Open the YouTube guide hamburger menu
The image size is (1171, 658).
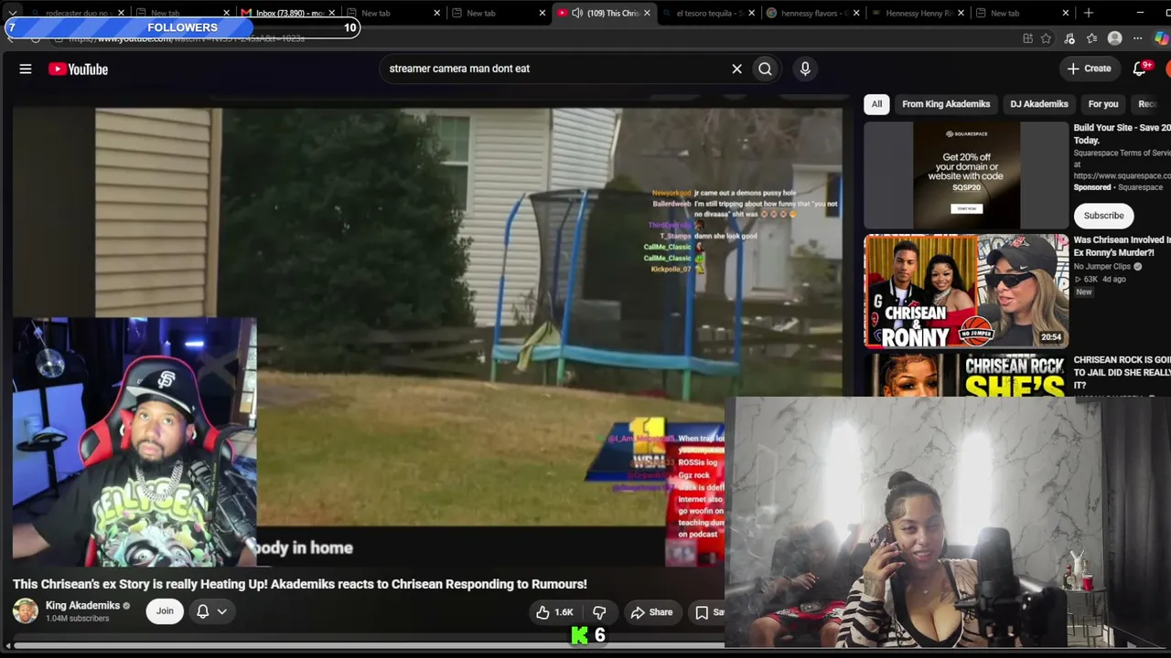26,69
